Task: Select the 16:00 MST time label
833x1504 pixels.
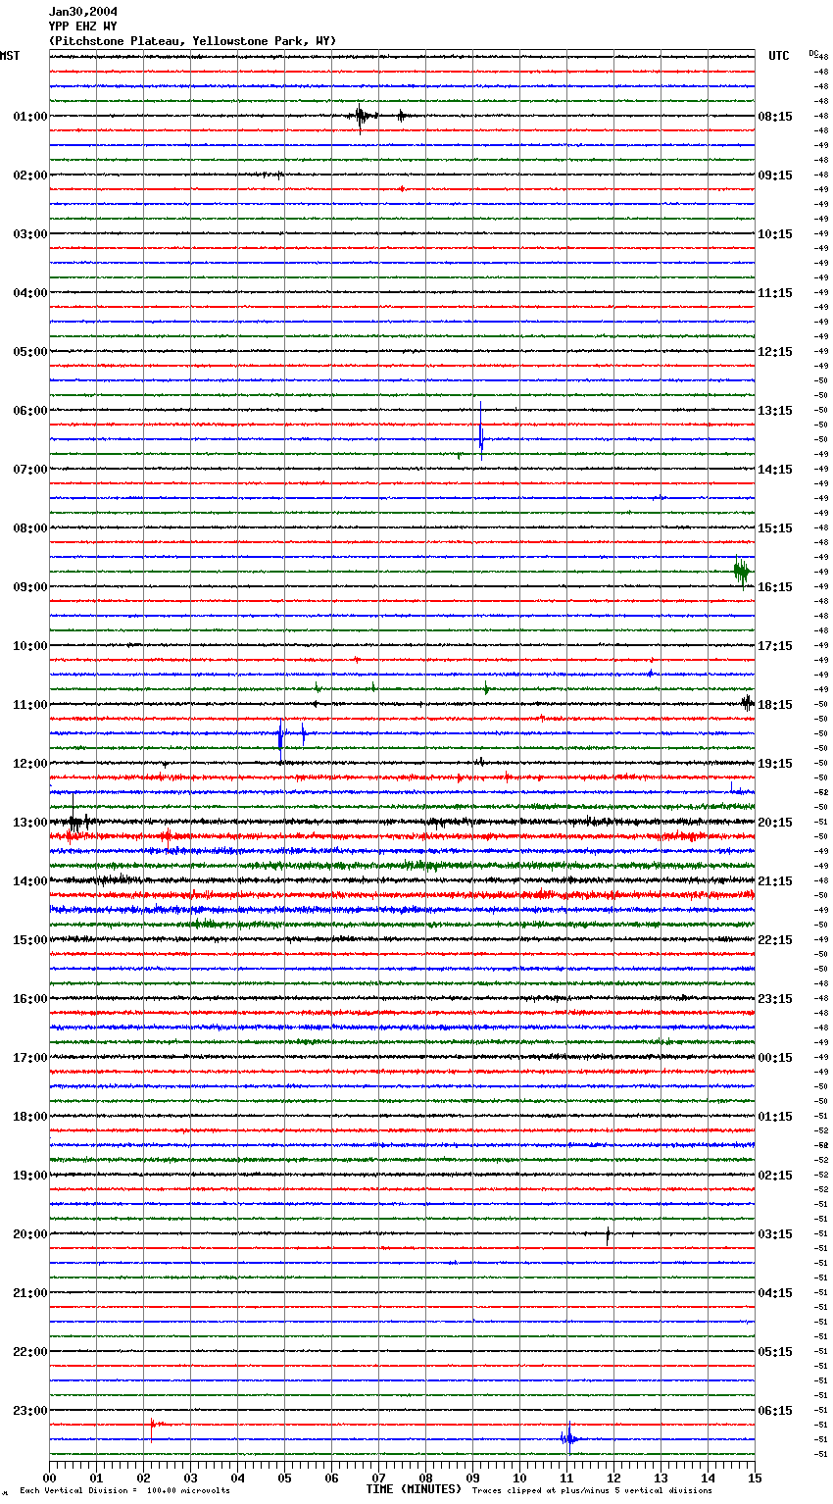Action: (30, 999)
